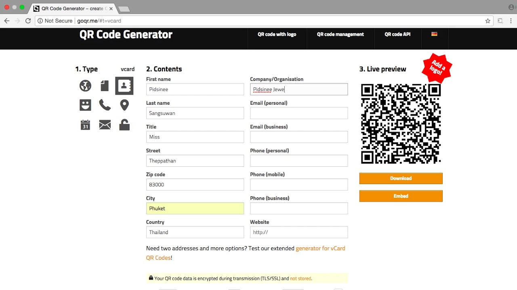Close the QR Code Generator tab
517x290 pixels.
point(111,8)
